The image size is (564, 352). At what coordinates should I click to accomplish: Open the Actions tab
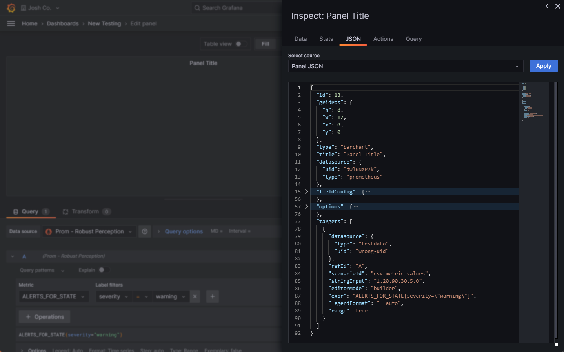pyautogui.click(x=383, y=39)
